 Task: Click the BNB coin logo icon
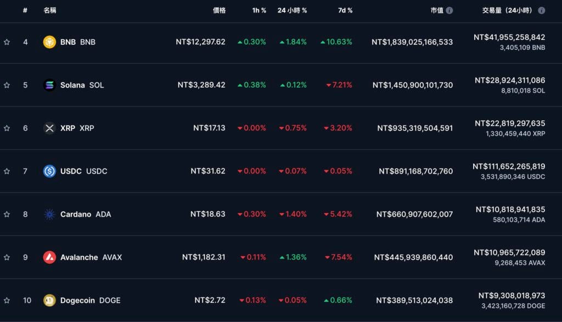49,42
